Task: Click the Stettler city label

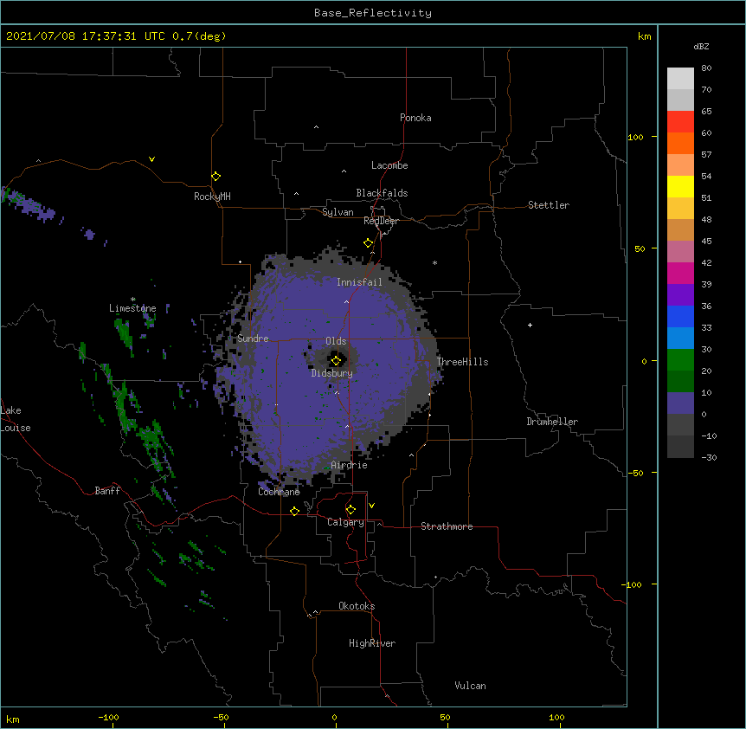Action: (548, 205)
